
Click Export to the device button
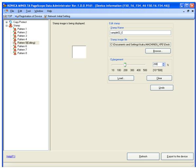(x=177, y=157)
